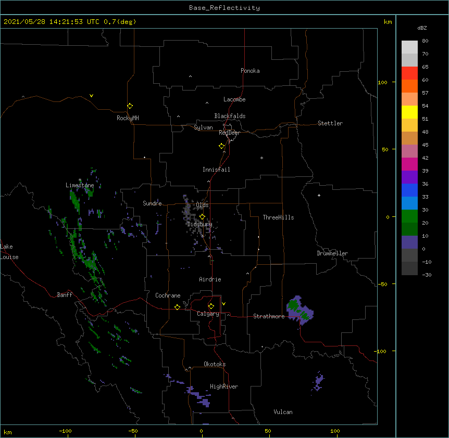Click the white plus marker west of Drumheller
This screenshot has width=449, height=438.
coord(319,195)
